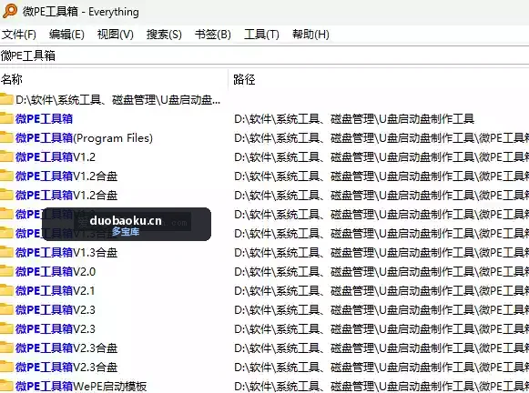Screen dimensions: 529x393
Task: Open the 文件(F) menu
Action: coord(19,35)
